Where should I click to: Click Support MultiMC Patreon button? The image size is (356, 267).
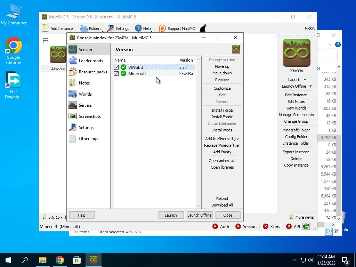pyautogui.click(x=177, y=29)
